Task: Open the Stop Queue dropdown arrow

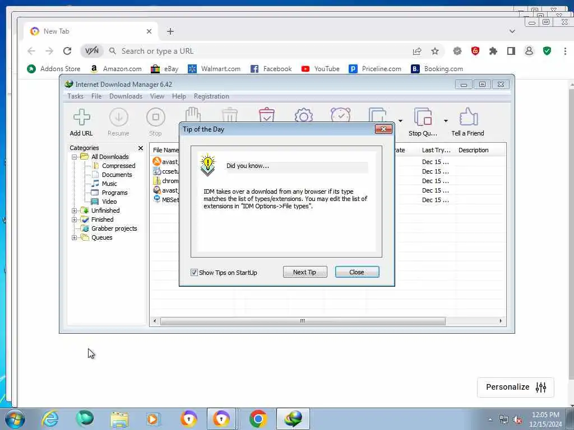Action: click(x=446, y=121)
